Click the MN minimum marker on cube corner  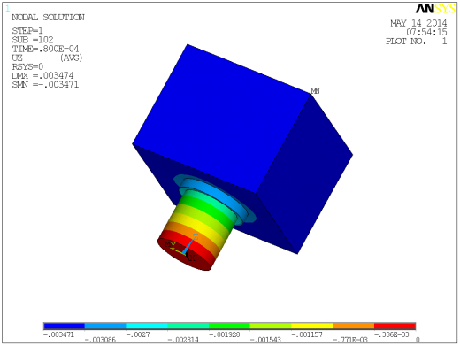pyautogui.click(x=315, y=91)
